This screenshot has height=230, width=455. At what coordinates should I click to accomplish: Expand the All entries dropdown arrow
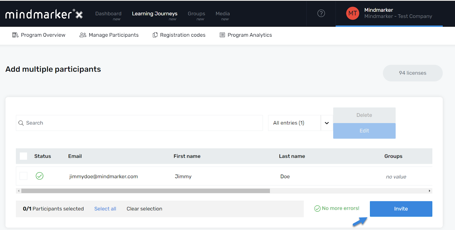[327, 123]
